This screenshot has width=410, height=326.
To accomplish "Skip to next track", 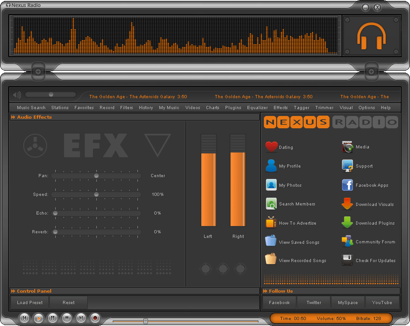I will [x=81, y=318].
